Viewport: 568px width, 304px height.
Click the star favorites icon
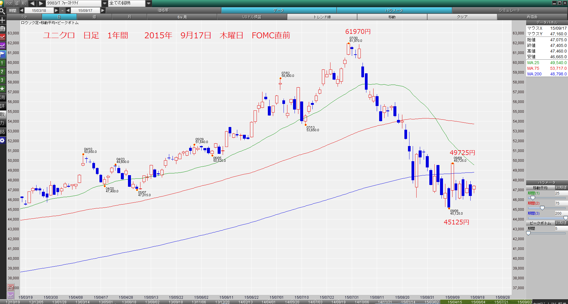point(3,88)
